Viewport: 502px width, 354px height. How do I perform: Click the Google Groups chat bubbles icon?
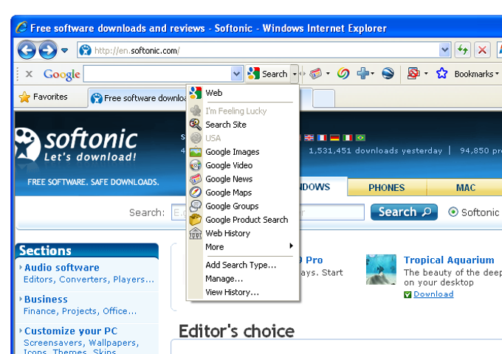(196, 206)
